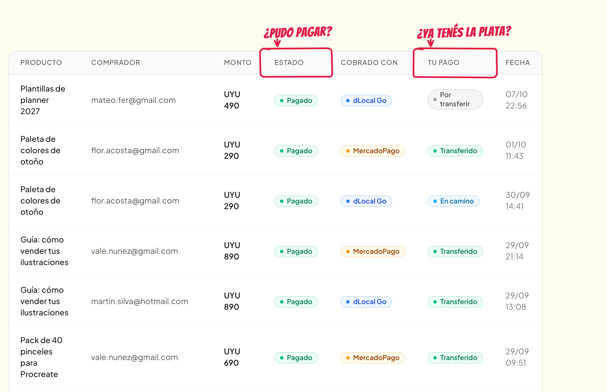Click the Transferido badge dated 29/09 09:51
Screen dimensions: 607x392
pyautogui.click(x=455, y=358)
